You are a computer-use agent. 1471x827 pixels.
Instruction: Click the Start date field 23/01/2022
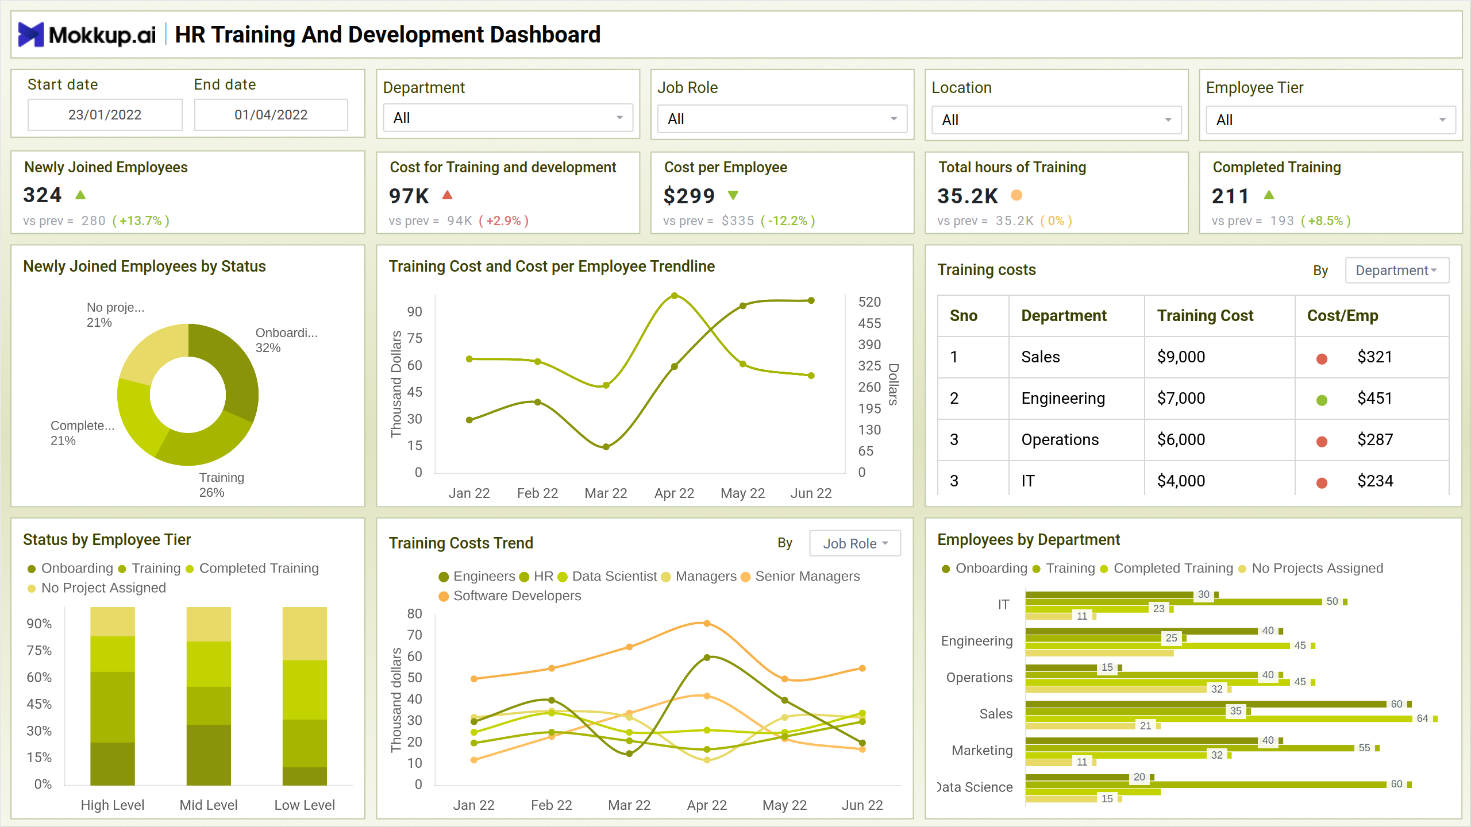click(x=105, y=115)
